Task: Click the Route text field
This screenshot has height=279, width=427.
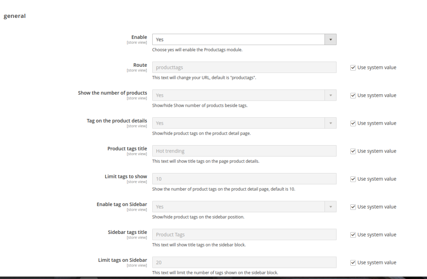Action: click(x=244, y=68)
